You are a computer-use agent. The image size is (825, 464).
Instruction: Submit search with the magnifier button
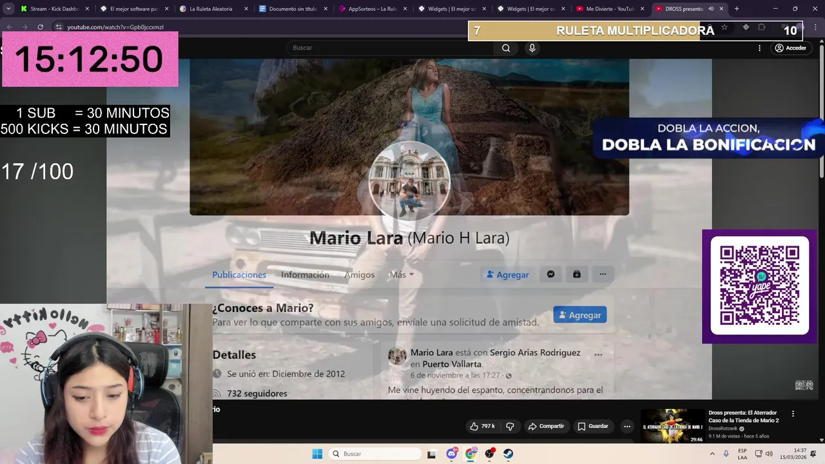coord(506,48)
